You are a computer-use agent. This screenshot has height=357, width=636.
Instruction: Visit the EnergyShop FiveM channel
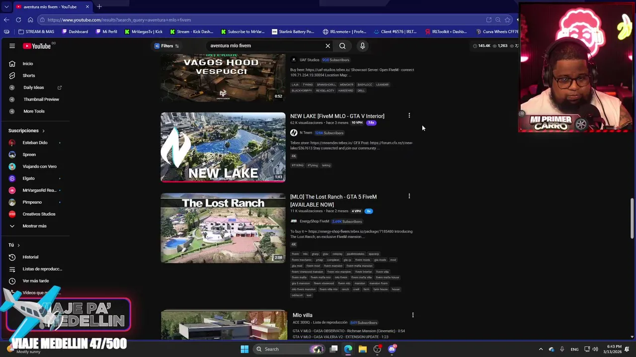(x=314, y=221)
